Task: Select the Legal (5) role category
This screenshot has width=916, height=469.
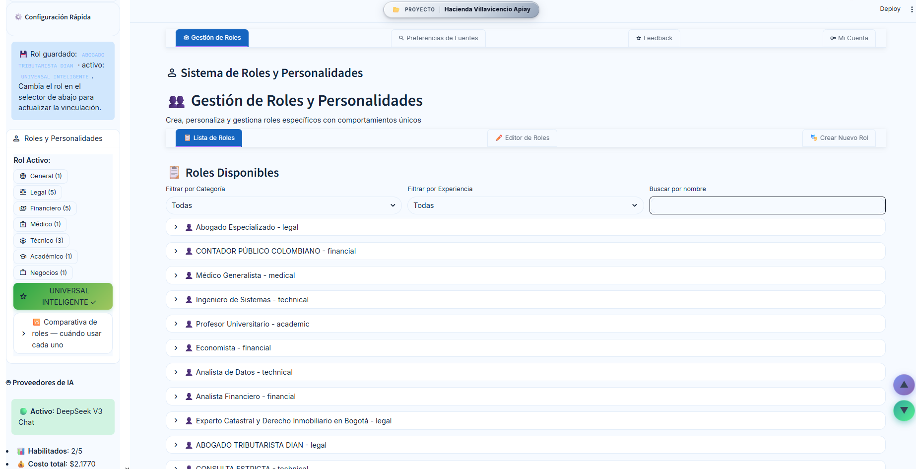Action: click(x=38, y=192)
